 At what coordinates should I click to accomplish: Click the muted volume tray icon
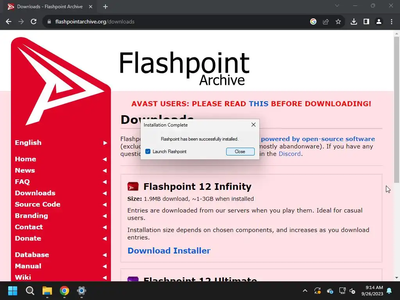pyautogui.click(x=353, y=291)
